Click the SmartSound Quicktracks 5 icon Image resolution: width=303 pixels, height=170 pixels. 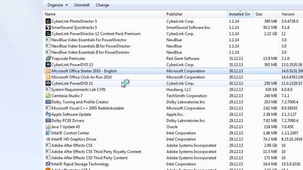(48, 27)
